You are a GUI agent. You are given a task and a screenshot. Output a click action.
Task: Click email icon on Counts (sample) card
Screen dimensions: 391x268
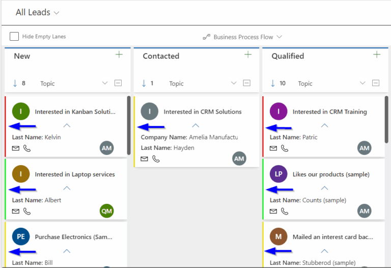(273, 211)
